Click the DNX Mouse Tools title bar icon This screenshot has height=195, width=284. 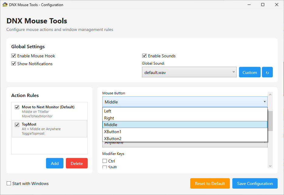tap(5, 5)
